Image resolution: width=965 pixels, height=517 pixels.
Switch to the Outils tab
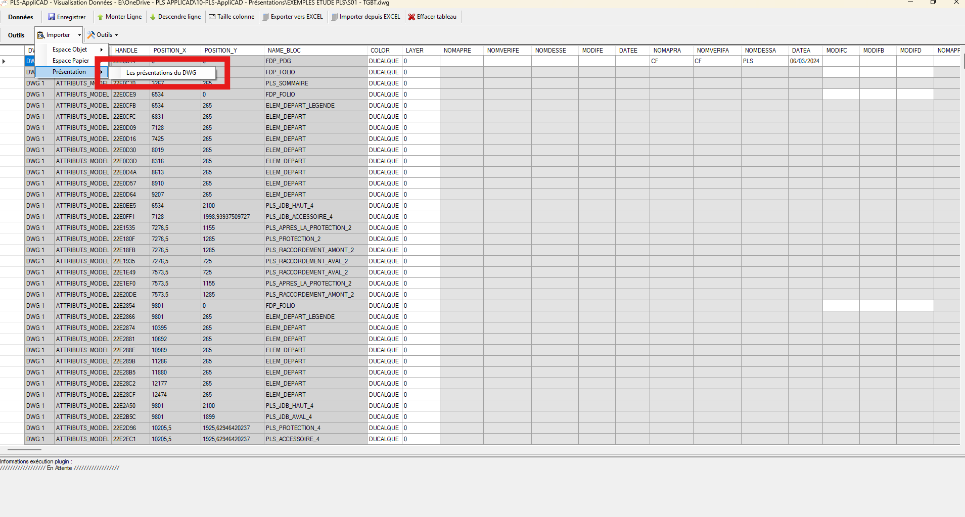(16, 35)
